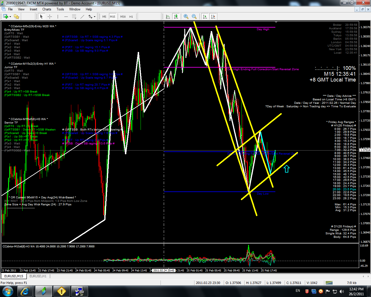Image resolution: width=371 pixels, height=297 pixels.
Task: Click the connection status bars icon
Action: [x=329, y=283]
